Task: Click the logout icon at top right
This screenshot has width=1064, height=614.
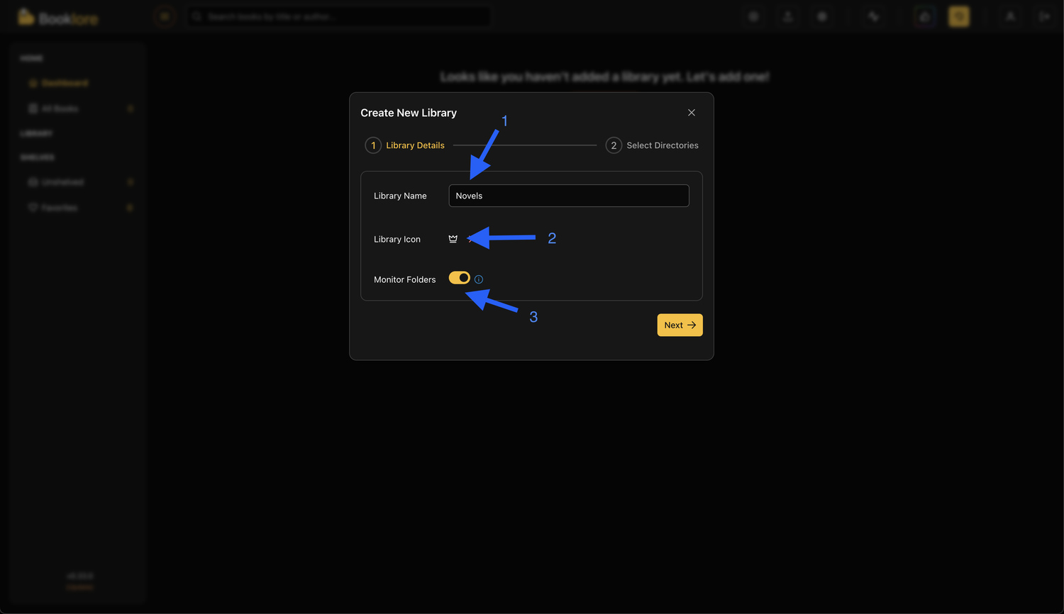Action: [1044, 16]
